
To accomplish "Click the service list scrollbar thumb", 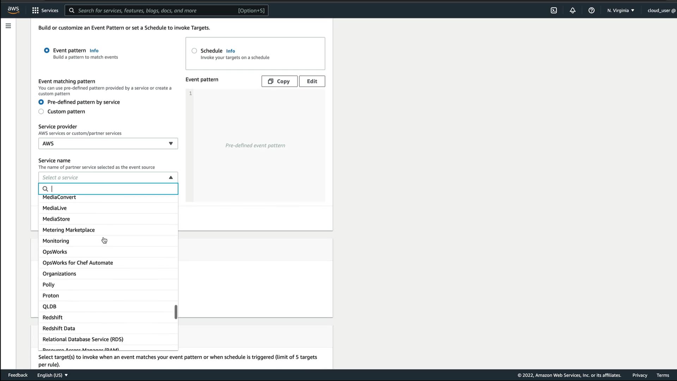I will 176,312.
